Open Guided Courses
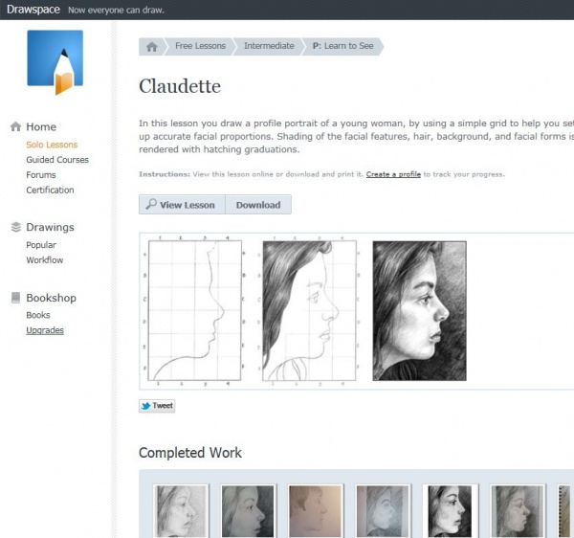 [x=57, y=160]
